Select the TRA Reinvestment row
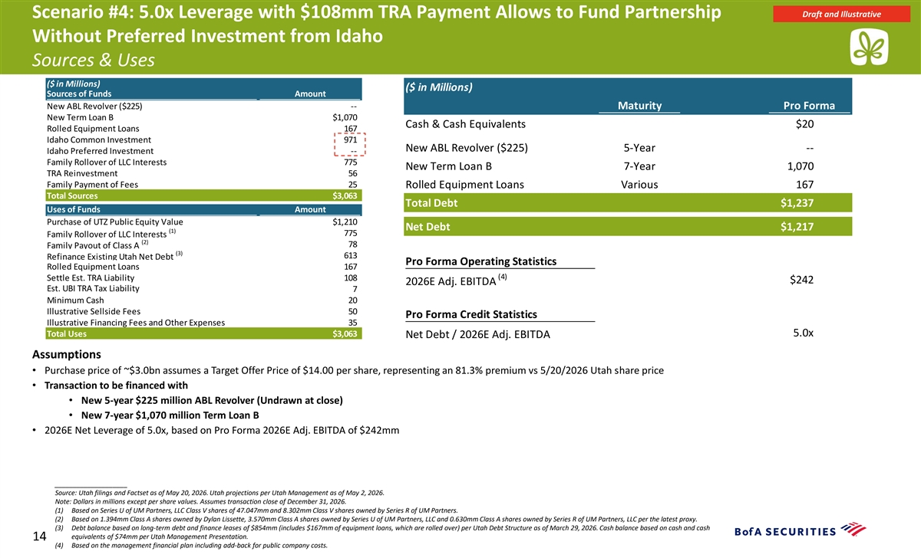Image resolution: width=921 pixels, height=558 pixels. point(203,173)
